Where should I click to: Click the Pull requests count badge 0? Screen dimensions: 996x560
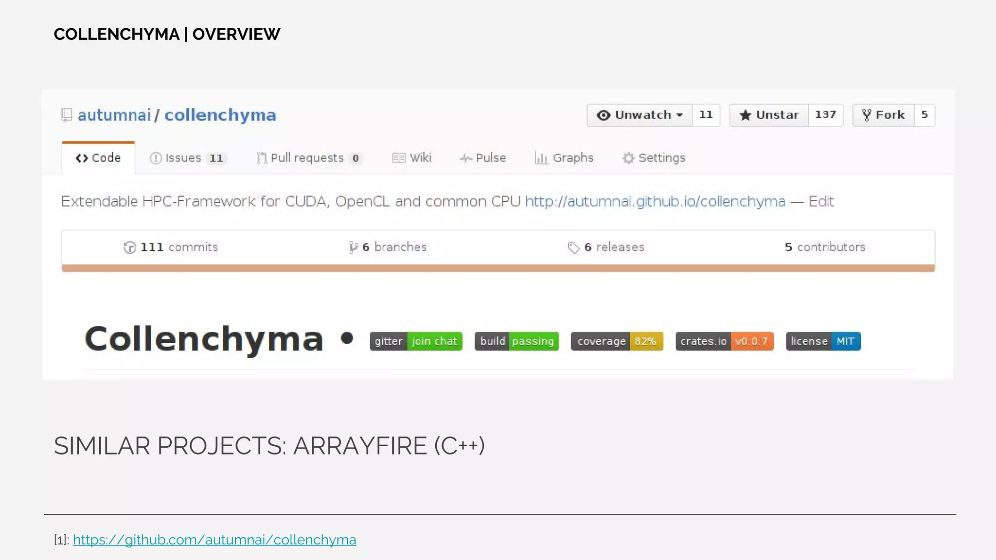click(356, 158)
